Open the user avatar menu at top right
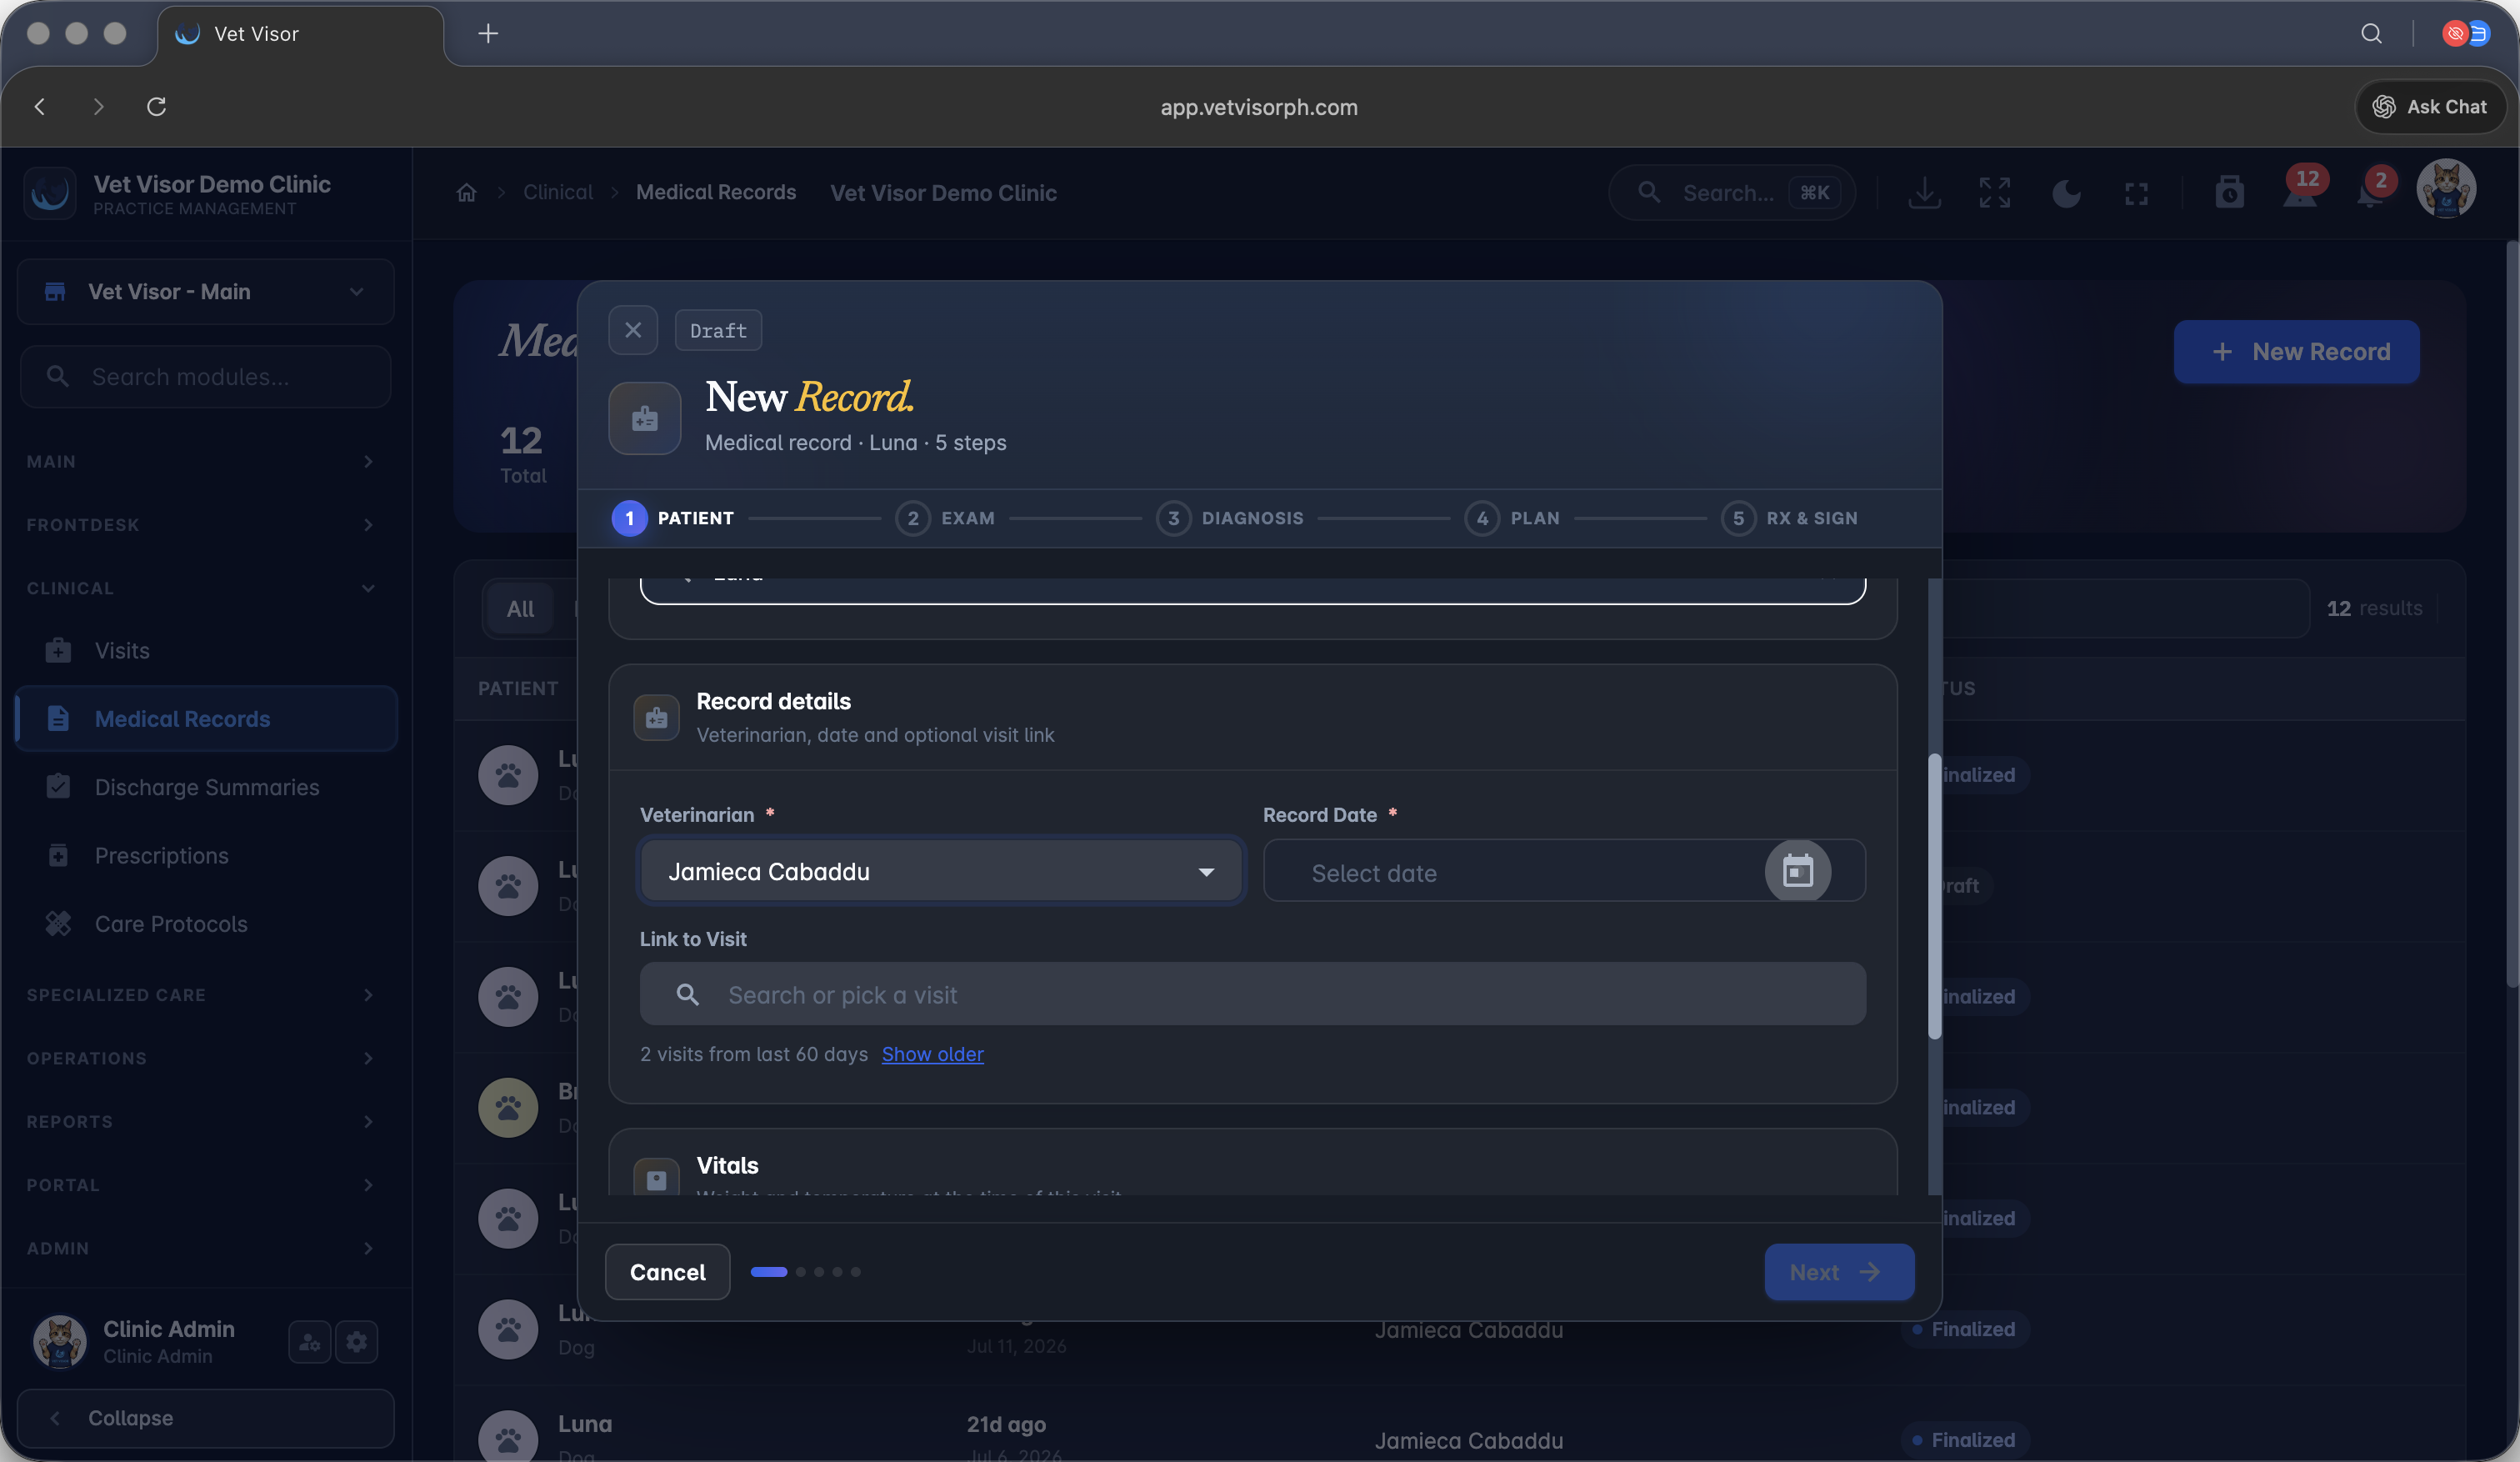 pyautogui.click(x=2446, y=188)
